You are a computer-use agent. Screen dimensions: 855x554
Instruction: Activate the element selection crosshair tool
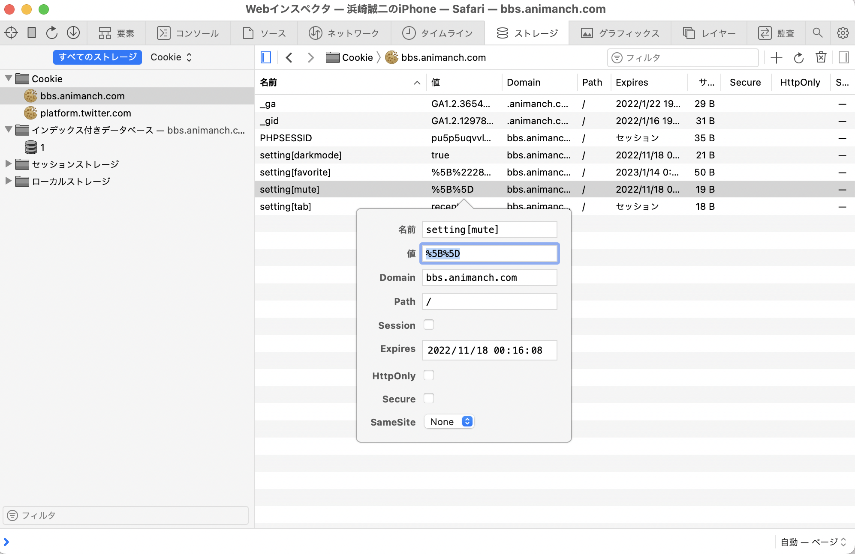11,33
